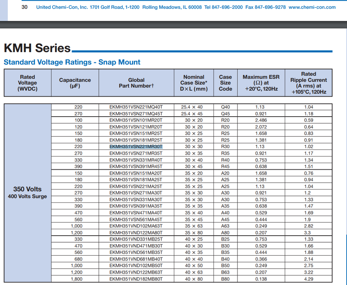The image size is (347, 285).
Task: Click the Rated Ripple Current column header
Action: point(308,83)
